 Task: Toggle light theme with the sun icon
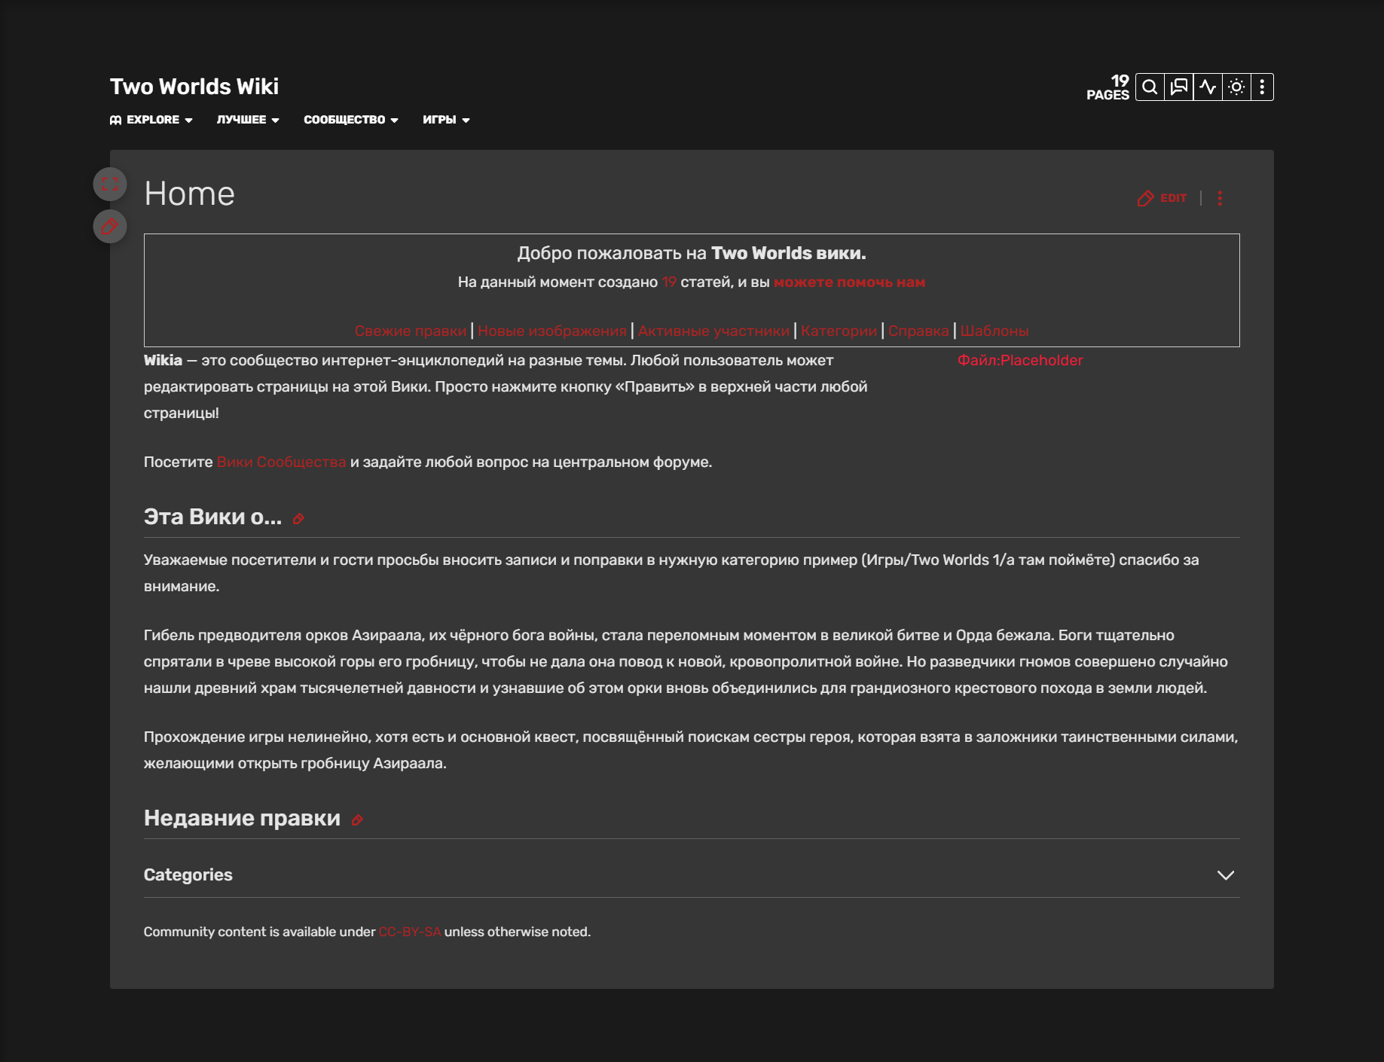tap(1236, 87)
